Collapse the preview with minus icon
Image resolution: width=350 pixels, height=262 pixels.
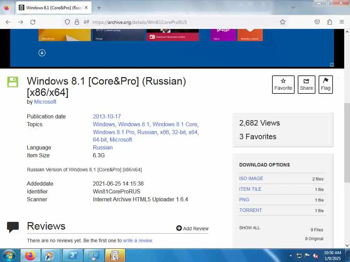332,65
